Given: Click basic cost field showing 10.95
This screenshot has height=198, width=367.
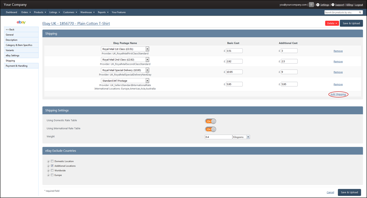Looking at the screenshot, I should [x=234, y=72].
